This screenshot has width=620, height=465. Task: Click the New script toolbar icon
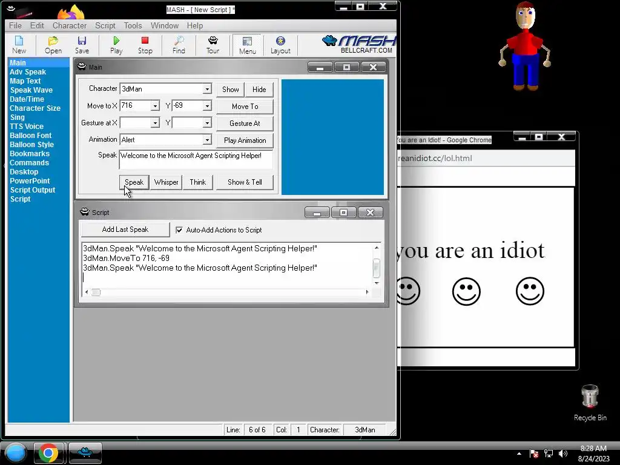point(19,45)
